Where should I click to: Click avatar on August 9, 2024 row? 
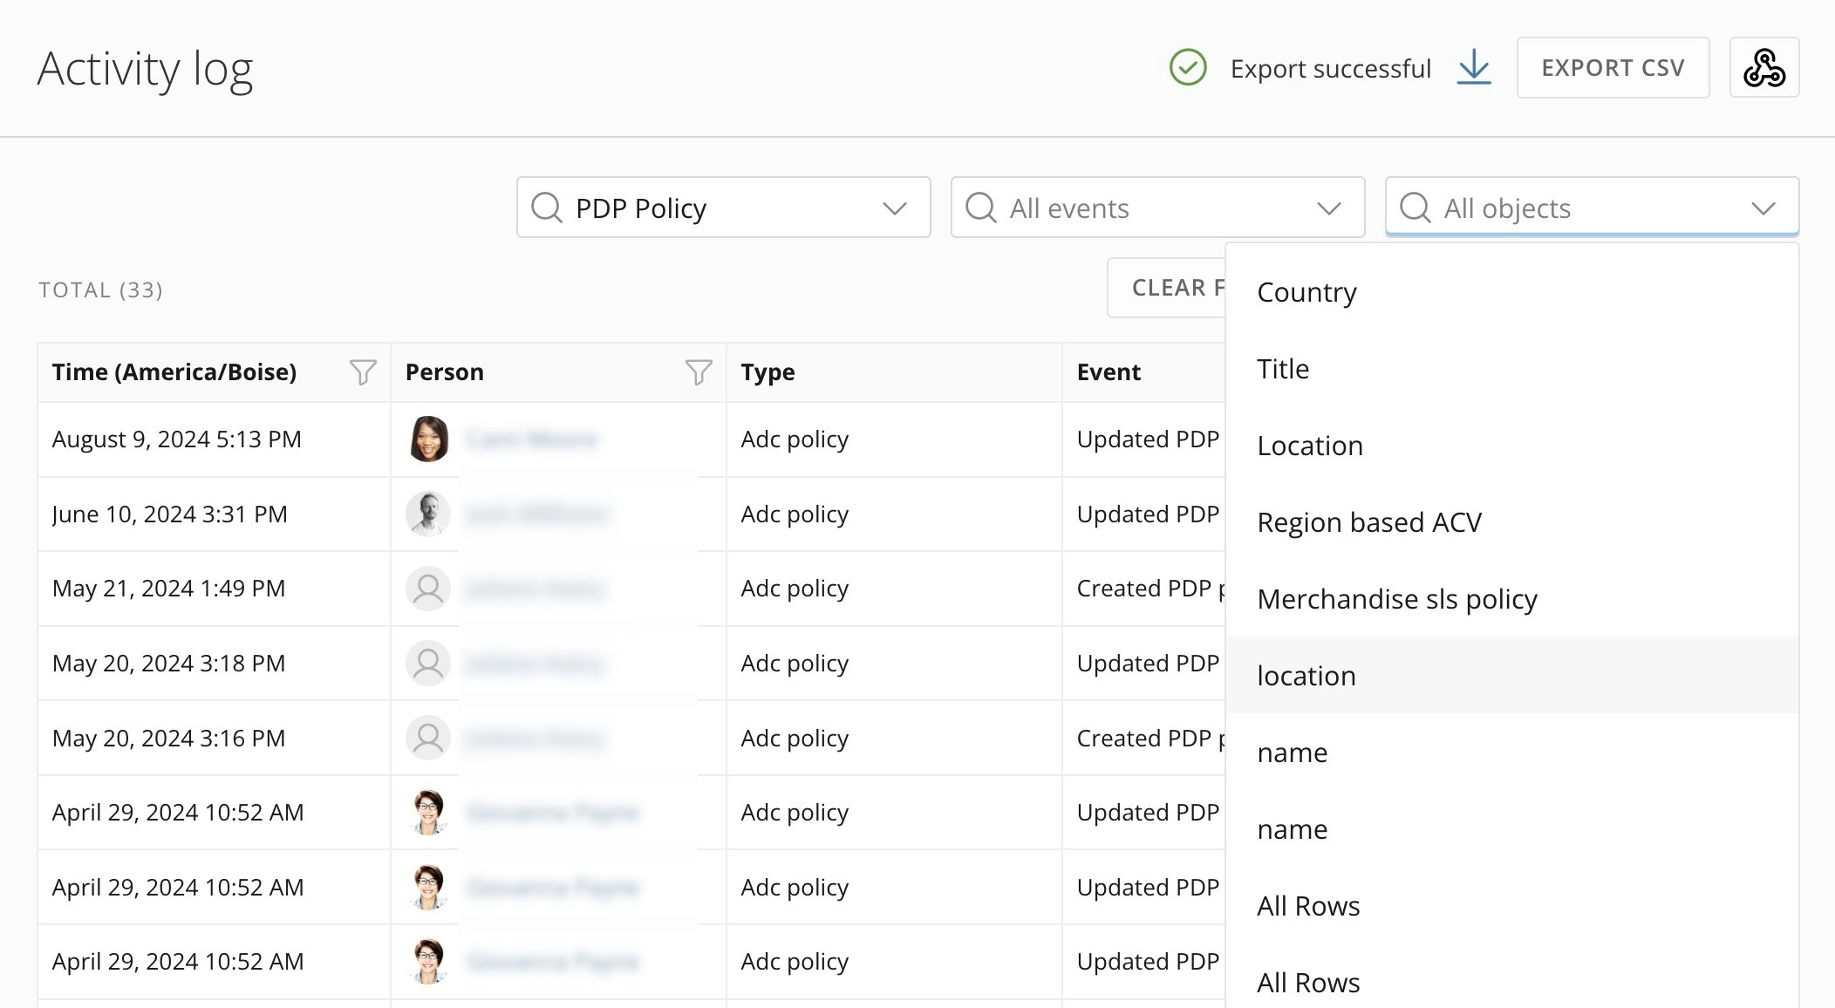(x=428, y=439)
